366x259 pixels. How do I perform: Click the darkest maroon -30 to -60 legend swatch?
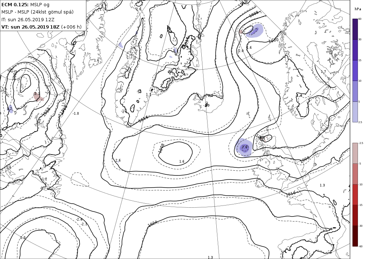[355, 236]
